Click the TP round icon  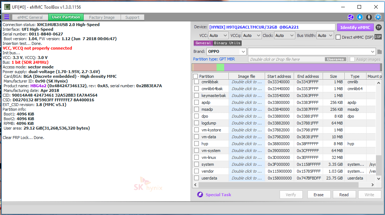(378, 28)
